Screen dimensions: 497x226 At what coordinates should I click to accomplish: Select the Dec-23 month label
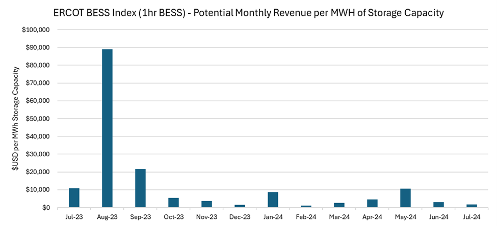[x=240, y=216]
